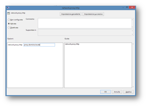Click Commento scrollbar down arrow
The width and height of the screenshot is (147, 107).
[132, 27]
